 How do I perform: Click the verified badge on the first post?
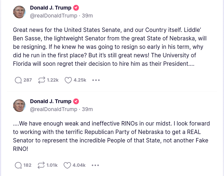coord(76,8)
